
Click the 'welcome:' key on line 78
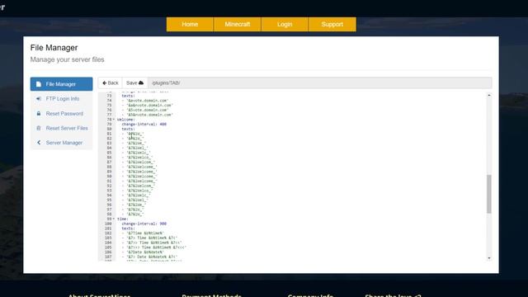(x=126, y=120)
